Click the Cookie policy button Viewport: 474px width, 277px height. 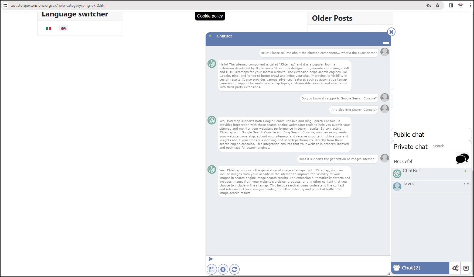(x=210, y=16)
